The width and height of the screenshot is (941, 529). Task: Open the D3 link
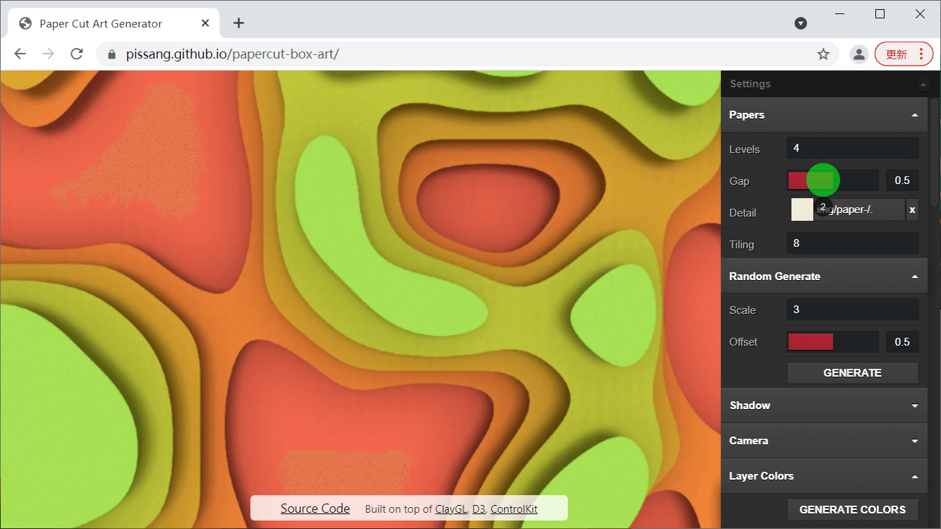[x=479, y=509]
